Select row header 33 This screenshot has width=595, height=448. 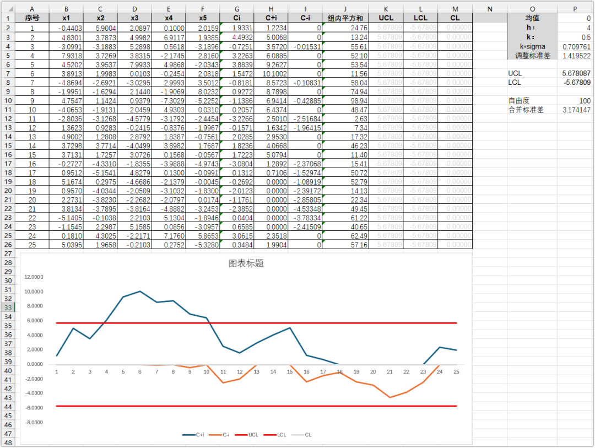click(x=8, y=307)
